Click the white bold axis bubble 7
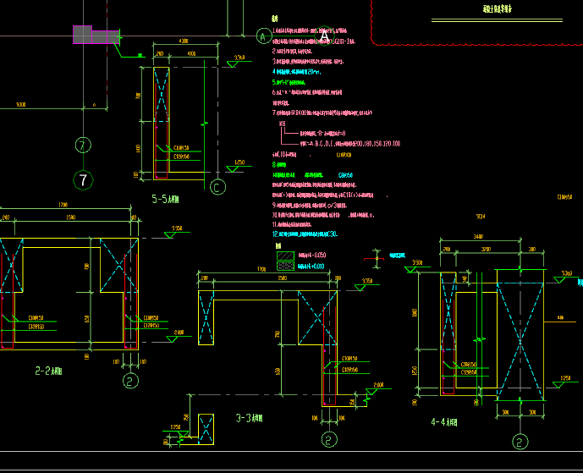 [83, 179]
